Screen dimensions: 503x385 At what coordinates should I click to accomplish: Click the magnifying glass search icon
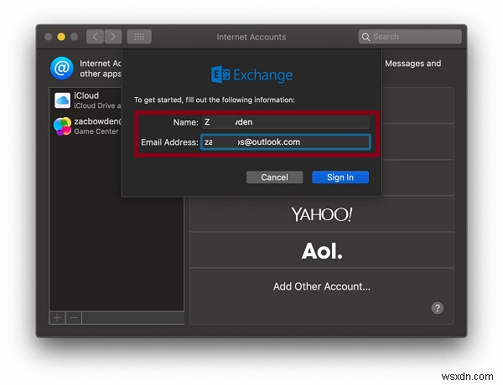click(366, 37)
